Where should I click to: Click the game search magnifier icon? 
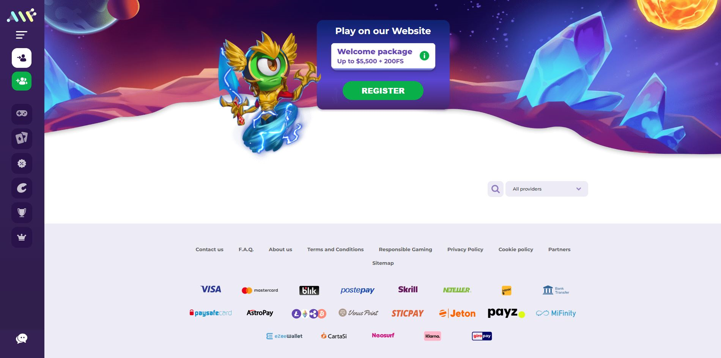tap(495, 189)
